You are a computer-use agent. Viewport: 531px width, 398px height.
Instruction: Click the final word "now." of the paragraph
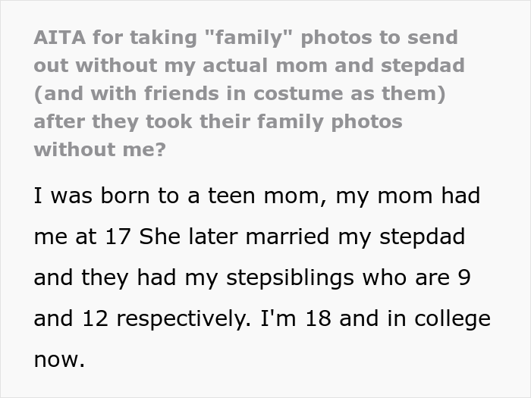[x=59, y=359]
